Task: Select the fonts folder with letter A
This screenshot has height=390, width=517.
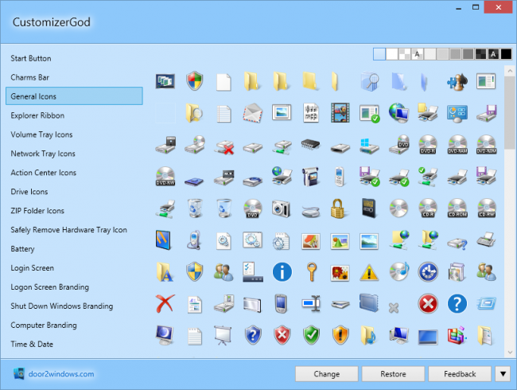Action: point(165,272)
